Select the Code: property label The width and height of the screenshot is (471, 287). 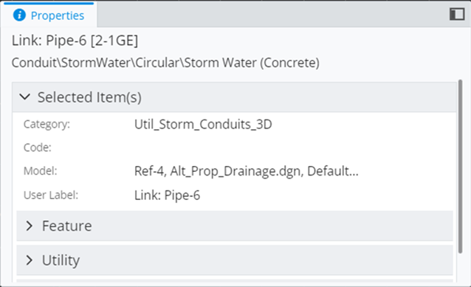click(x=37, y=148)
